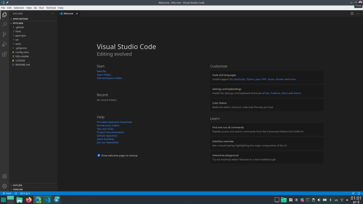Launch Firefox from the taskbar
Screen dimensions: 363x204
[x=29, y=200]
